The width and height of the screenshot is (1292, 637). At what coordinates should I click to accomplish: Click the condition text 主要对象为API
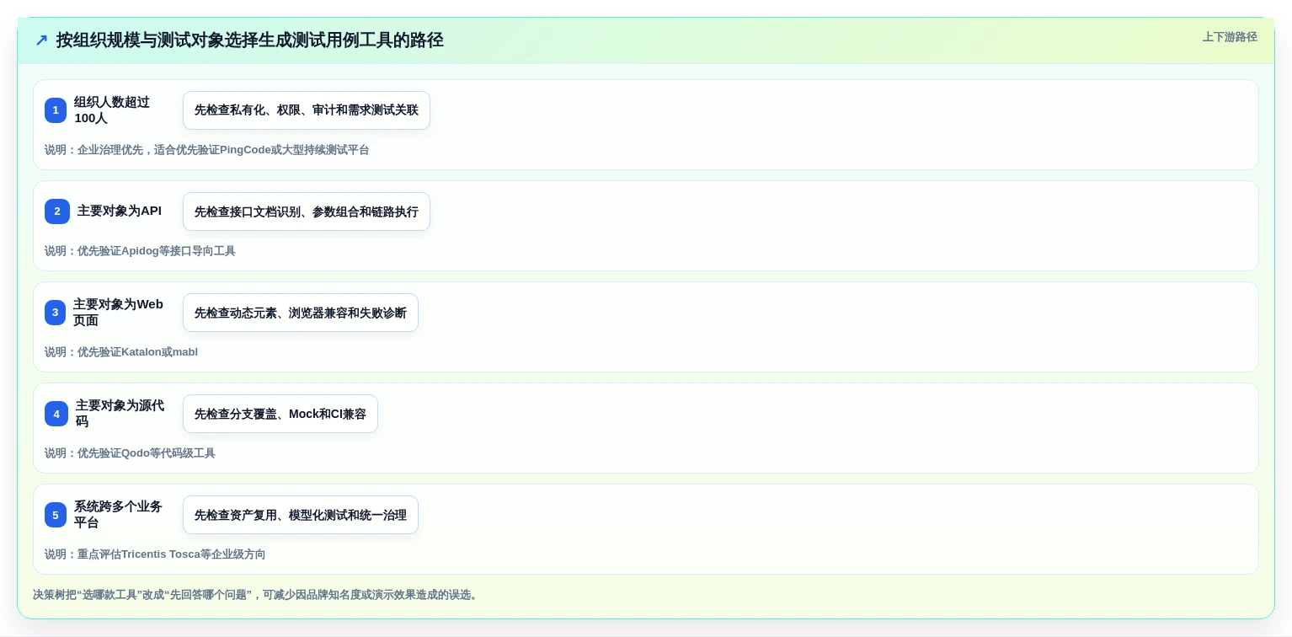click(120, 211)
